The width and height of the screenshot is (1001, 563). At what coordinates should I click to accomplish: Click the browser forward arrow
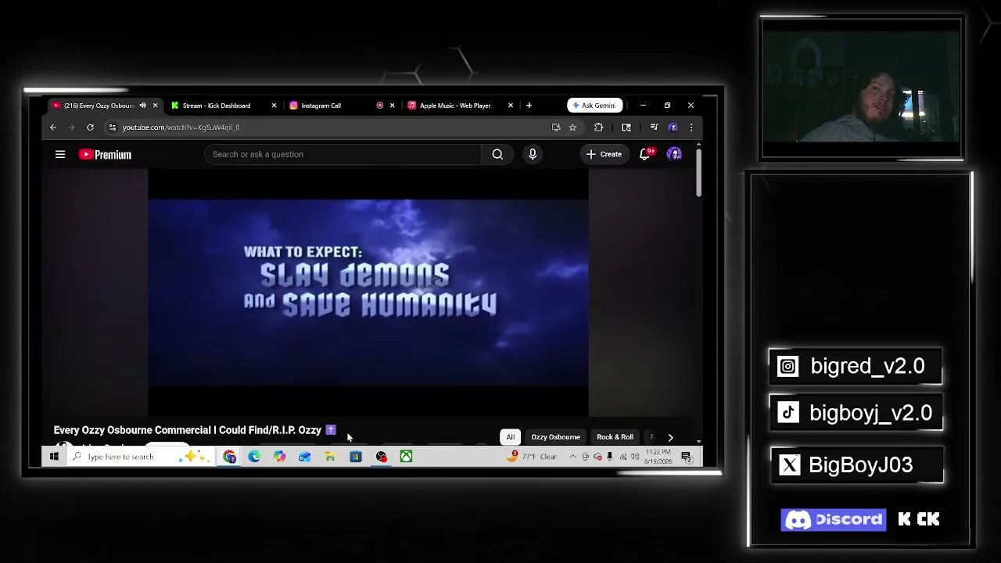click(71, 127)
